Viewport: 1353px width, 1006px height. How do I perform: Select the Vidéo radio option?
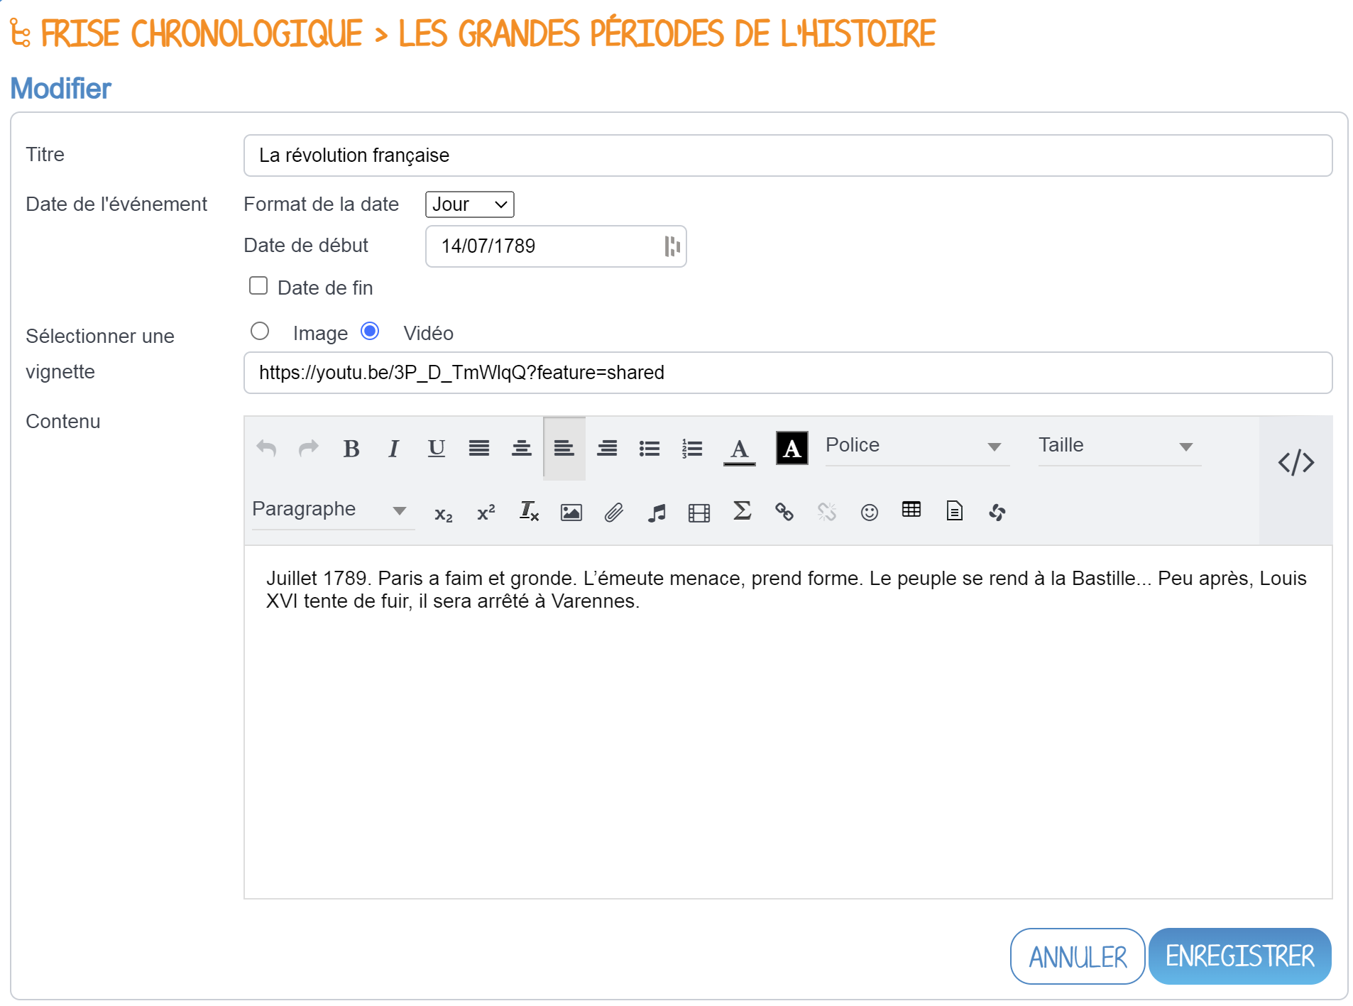(x=370, y=332)
